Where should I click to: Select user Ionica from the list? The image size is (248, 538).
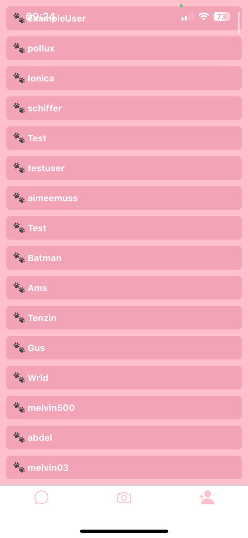coord(124,78)
